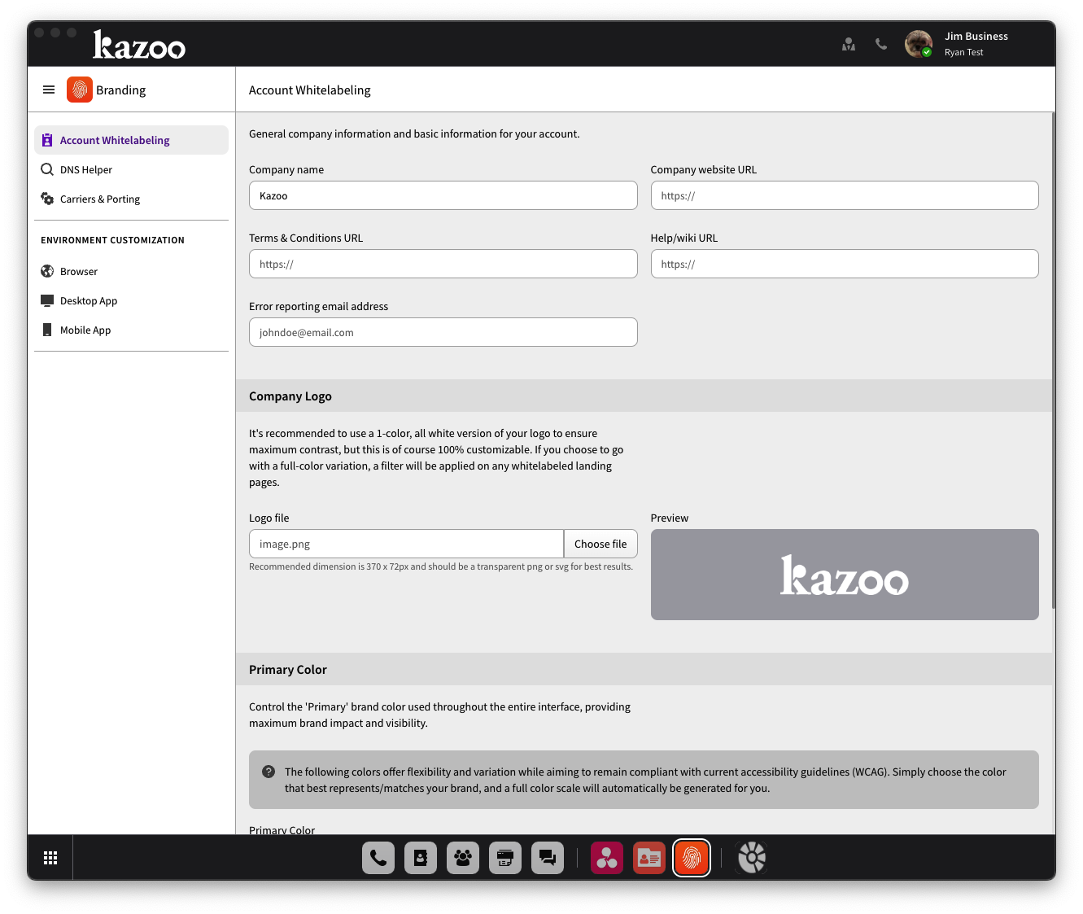
Task: Click the phone icon in the top bar
Action: point(881,44)
